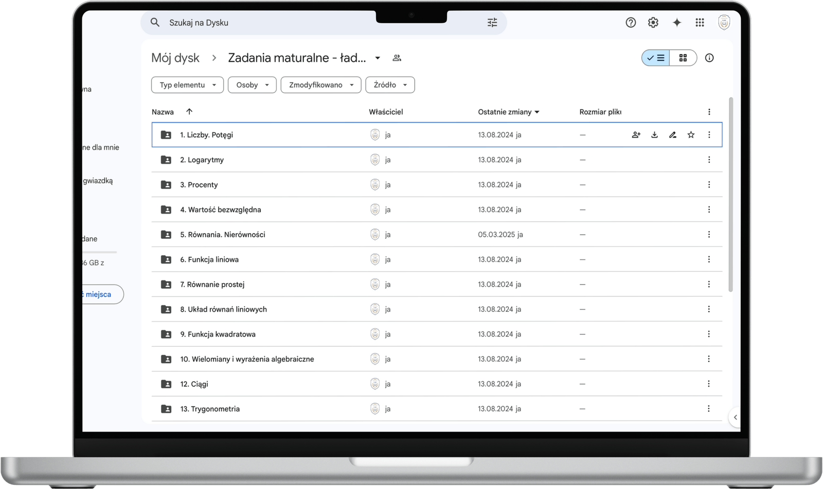Click rename pencil icon for Liczby. Potęgi
823x489 pixels.
point(672,135)
